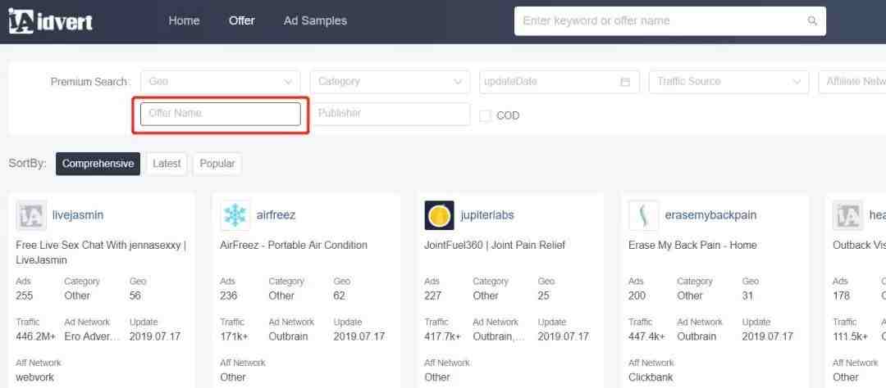Click airfreez ads count 236
The height and width of the screenshot is (388, 886).
click(x=228, y=296)
